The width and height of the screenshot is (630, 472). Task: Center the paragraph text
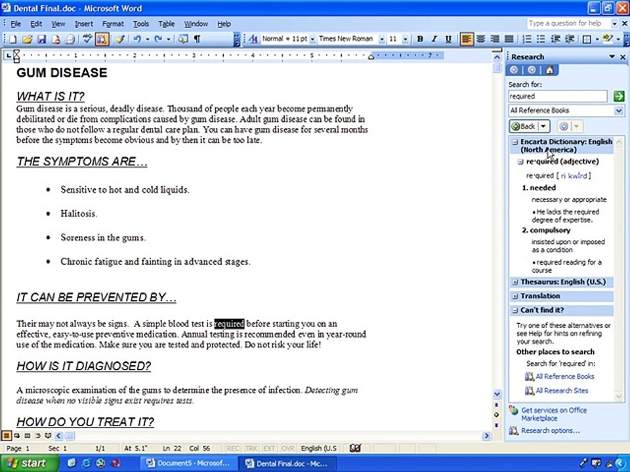click(x=480, y=39)
